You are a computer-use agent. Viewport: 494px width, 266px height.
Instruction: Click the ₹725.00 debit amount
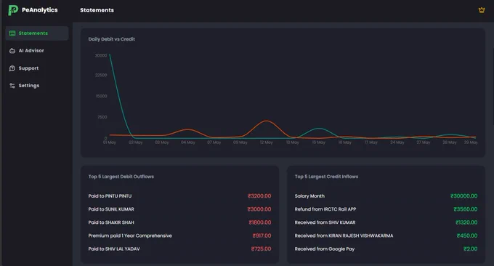click(262, 249)
